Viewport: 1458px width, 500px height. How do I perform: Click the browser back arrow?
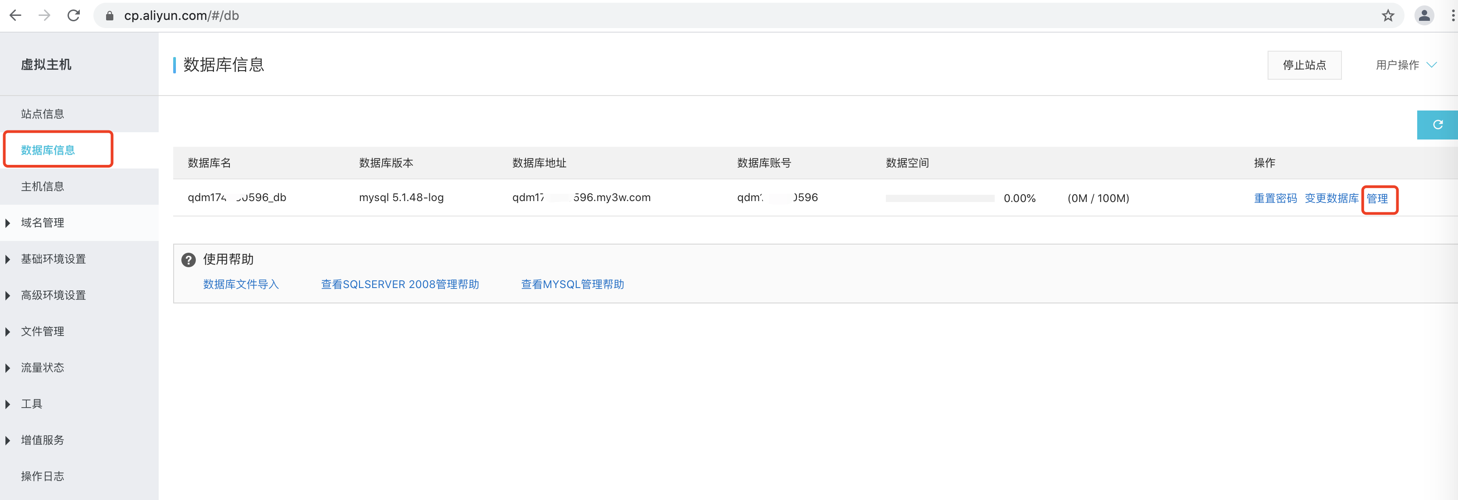point(16,15)
